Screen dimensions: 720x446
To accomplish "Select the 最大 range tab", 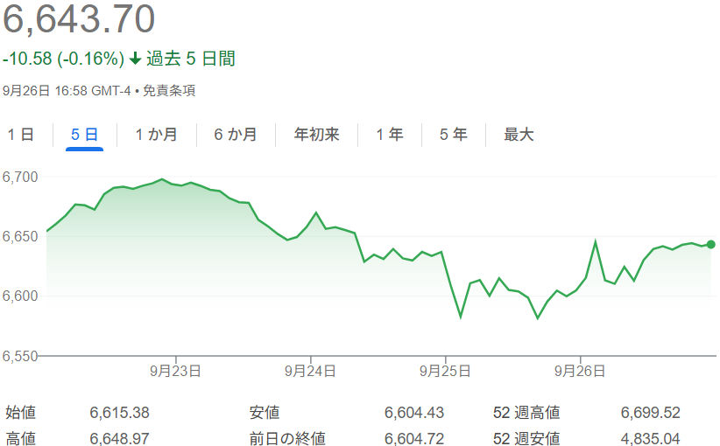I will point(519,135).
